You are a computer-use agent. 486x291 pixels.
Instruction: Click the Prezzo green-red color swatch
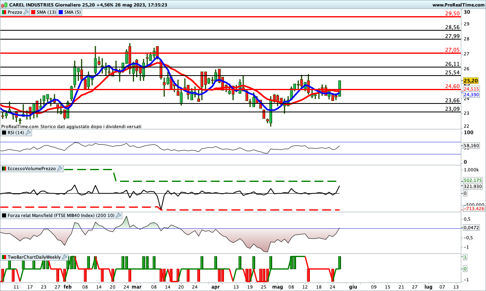(x=4, y=12)
